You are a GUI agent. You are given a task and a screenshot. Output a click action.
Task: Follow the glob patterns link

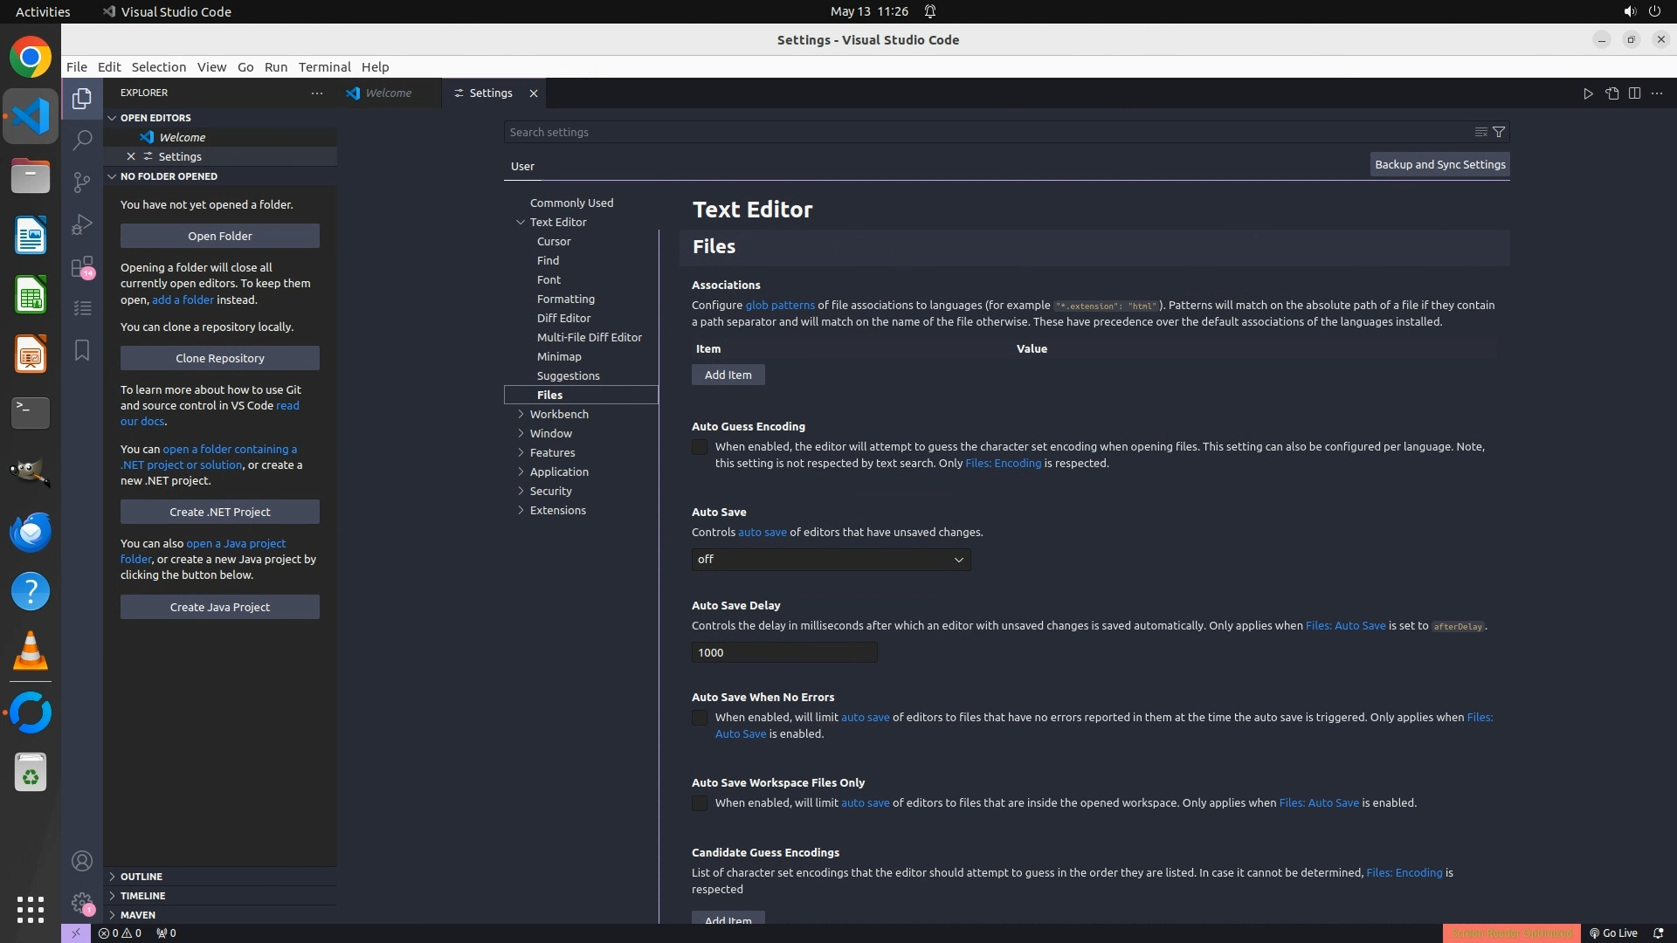coord(779,306)
